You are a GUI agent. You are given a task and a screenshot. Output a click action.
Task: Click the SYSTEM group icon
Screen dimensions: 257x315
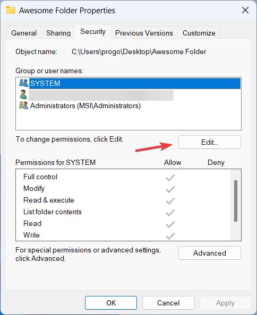coord(24,83)
